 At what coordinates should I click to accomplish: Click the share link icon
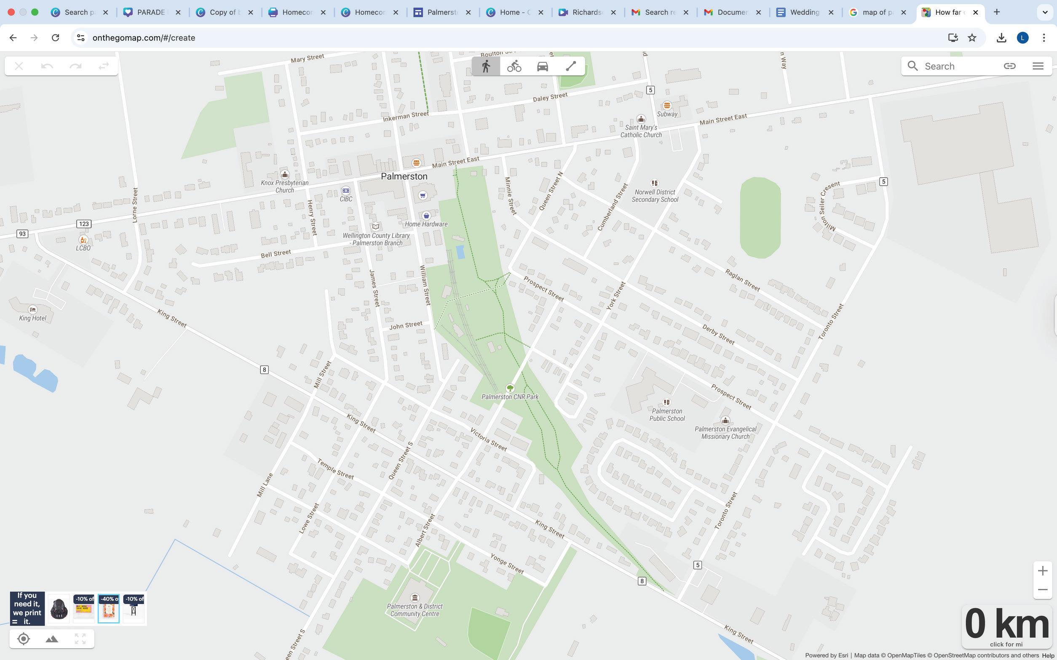tap(1009, 66)
